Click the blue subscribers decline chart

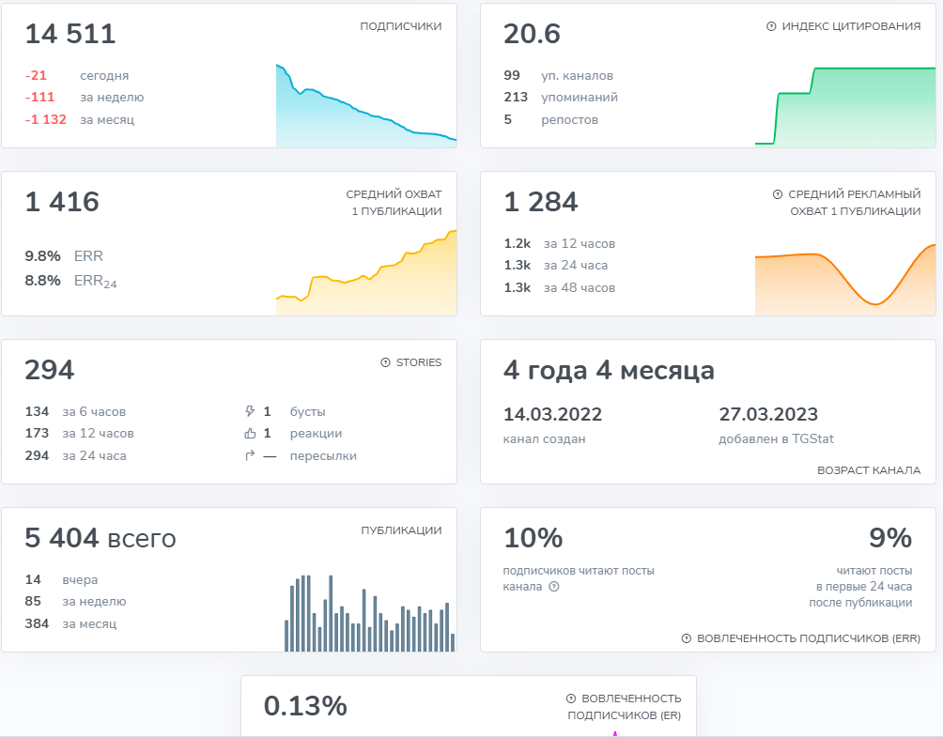[366, 105]
